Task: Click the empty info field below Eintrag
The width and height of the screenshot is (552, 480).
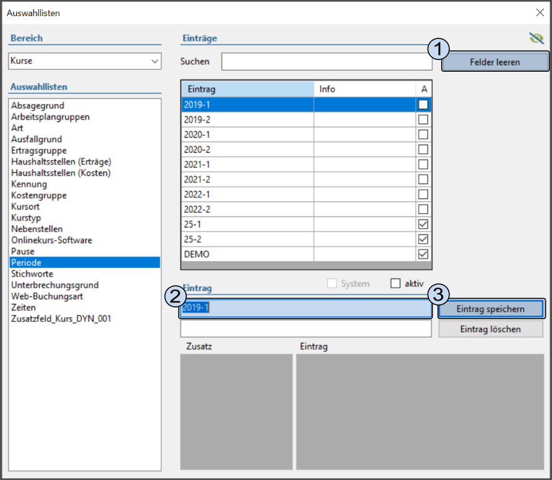Action: (x=306, y=328)
